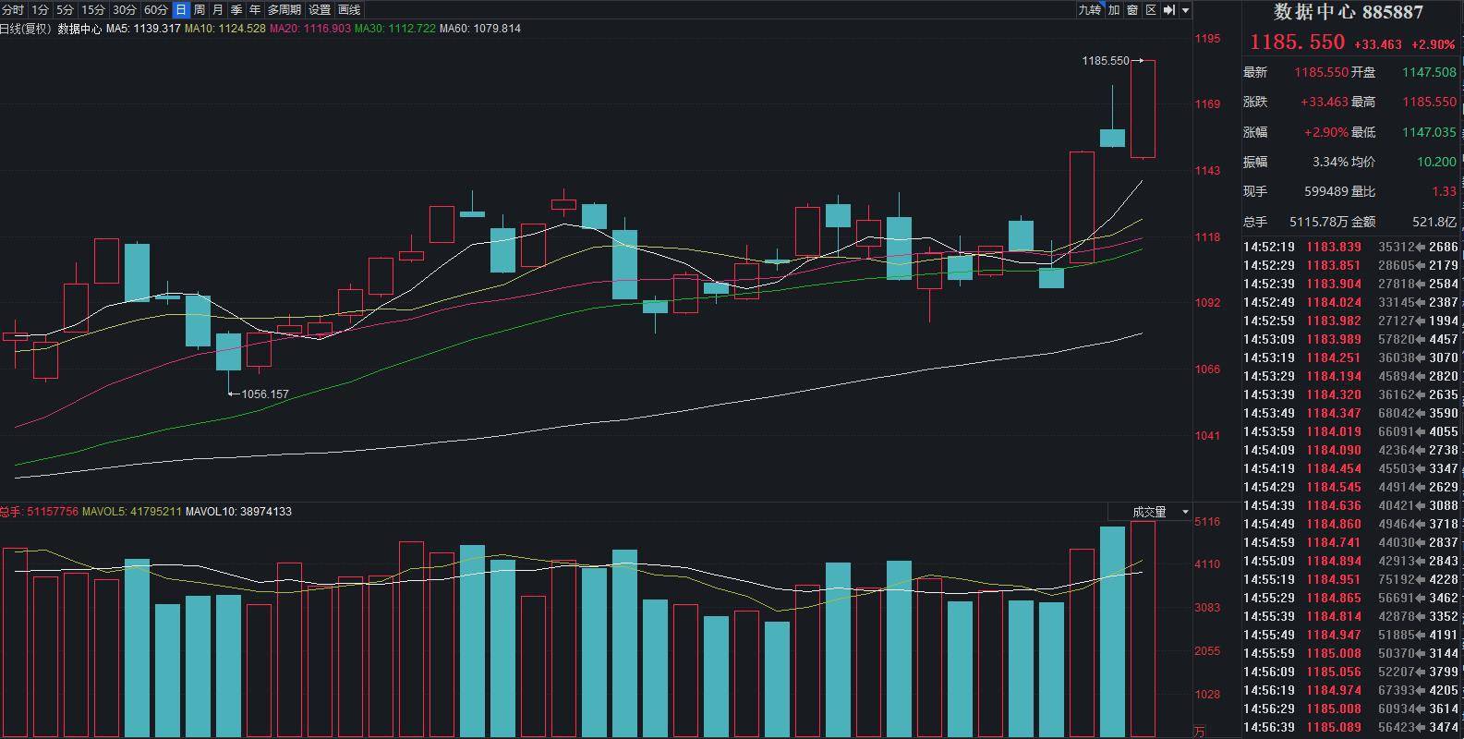Switch to the 周 weekly period

(200, 9)
